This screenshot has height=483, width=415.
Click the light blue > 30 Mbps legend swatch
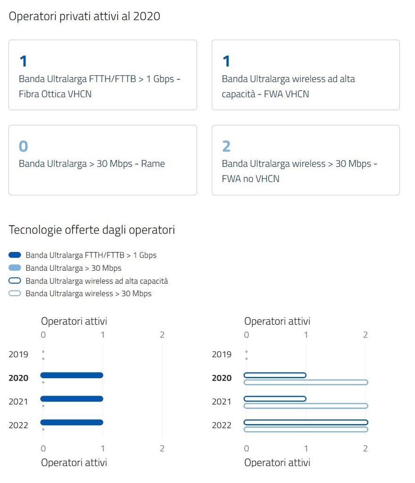click(x=15, y=268)
